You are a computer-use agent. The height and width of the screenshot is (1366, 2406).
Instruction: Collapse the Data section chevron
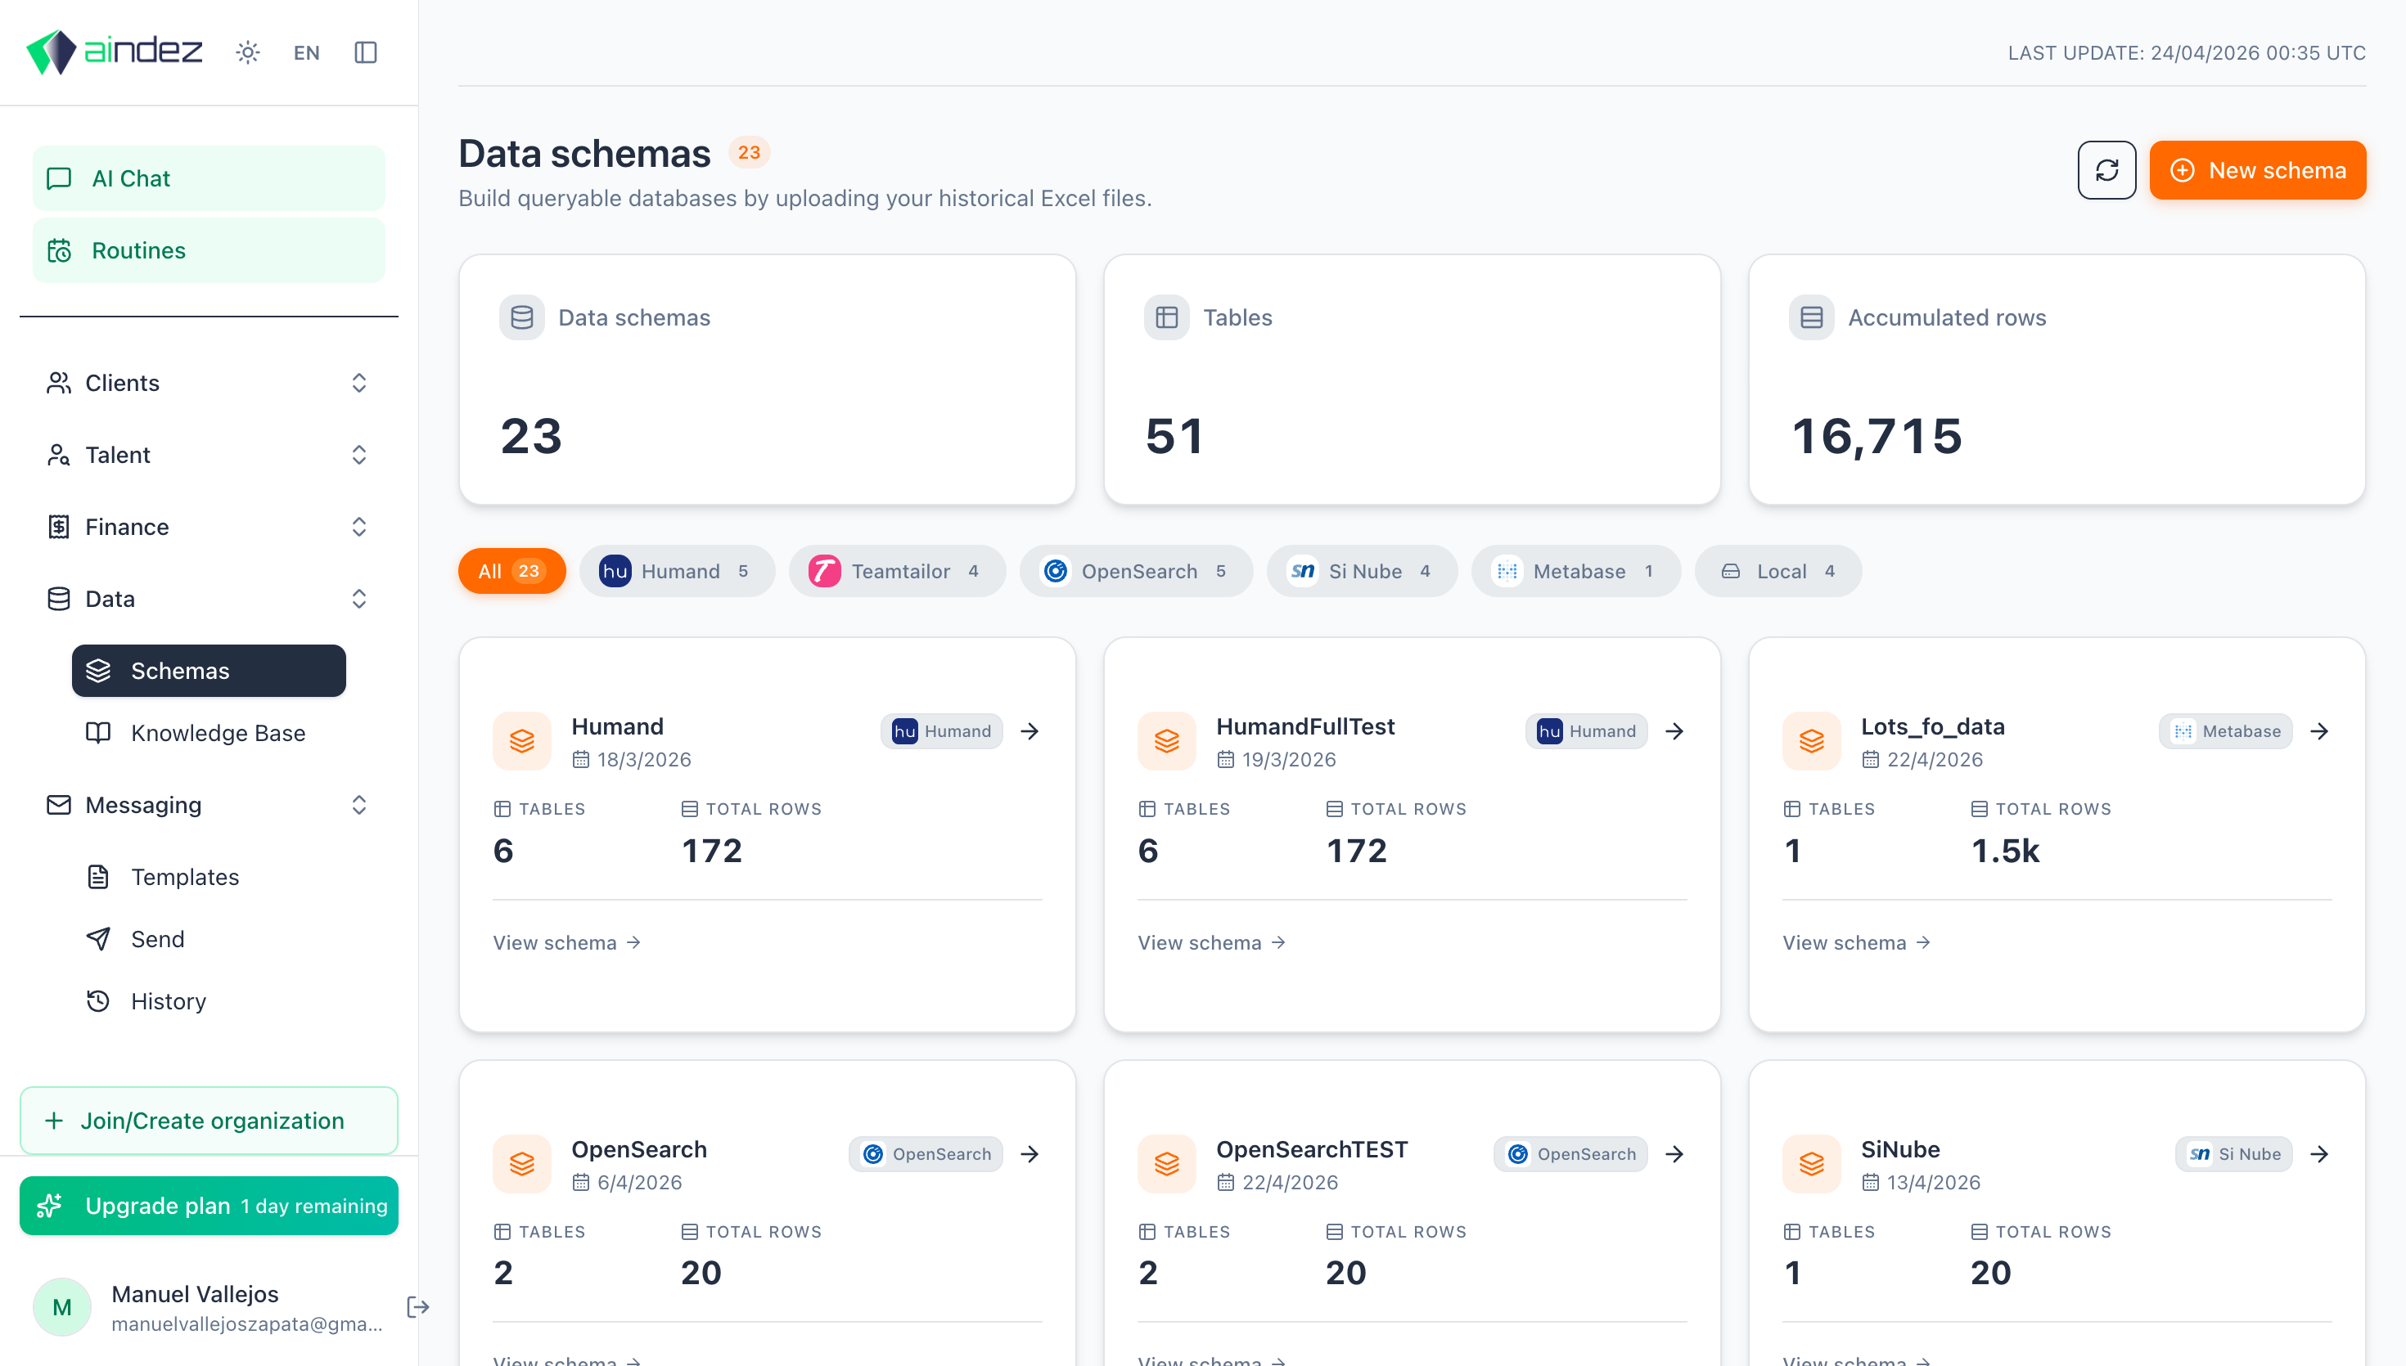point(358,599)
